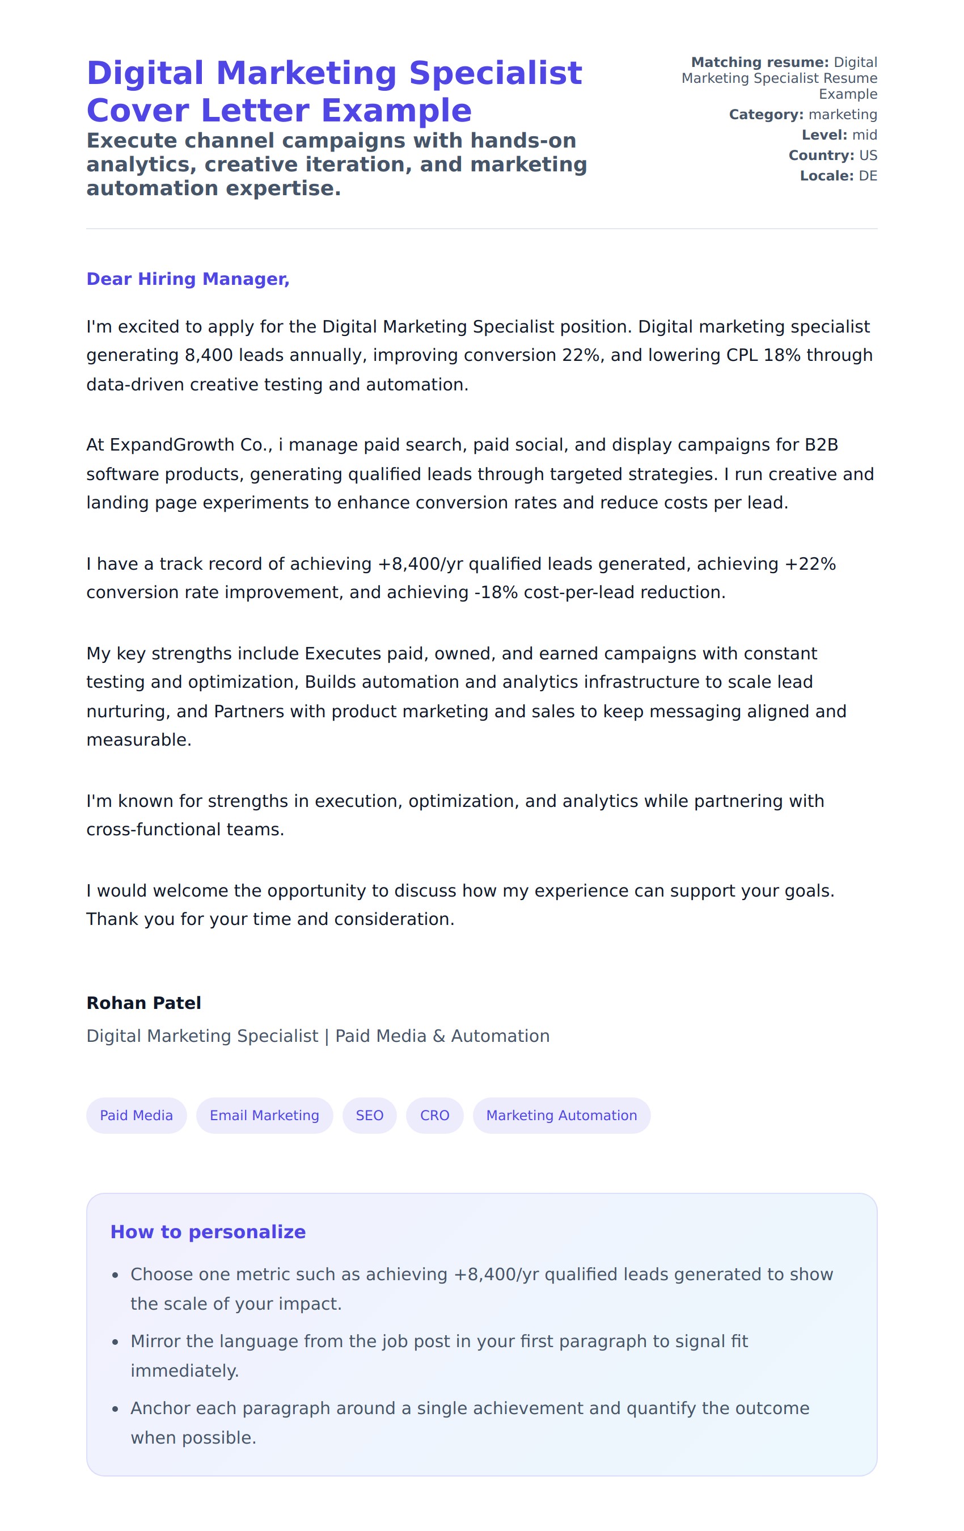This screenshot has height=1531, width=964.
Task: Select the SEO tag
Action: (369, 1115)
